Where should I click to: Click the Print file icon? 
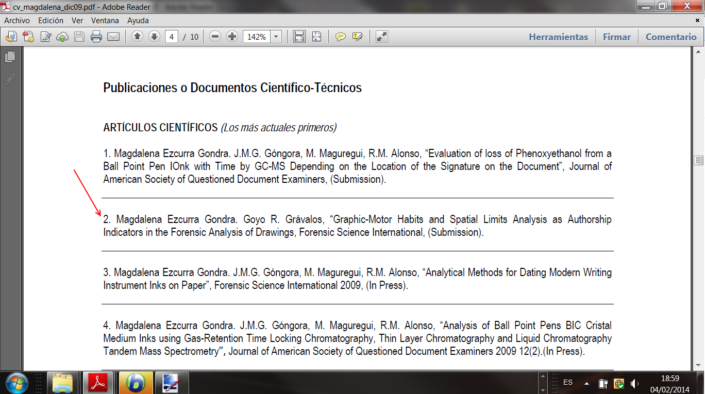point(96,37)
